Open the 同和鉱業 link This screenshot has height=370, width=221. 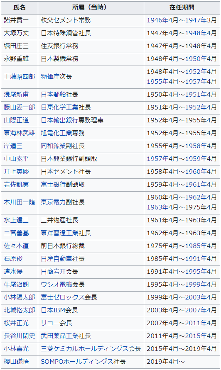(x=53, y=146)
